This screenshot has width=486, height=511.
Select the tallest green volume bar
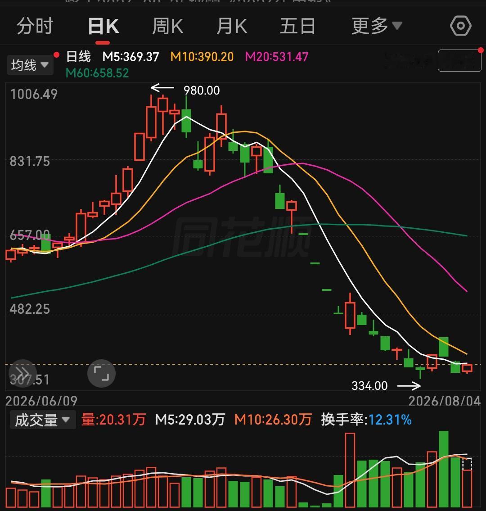(x=444, y=469)
